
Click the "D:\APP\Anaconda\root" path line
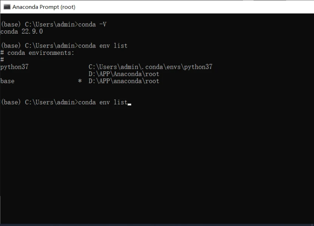tap(124, 74)
